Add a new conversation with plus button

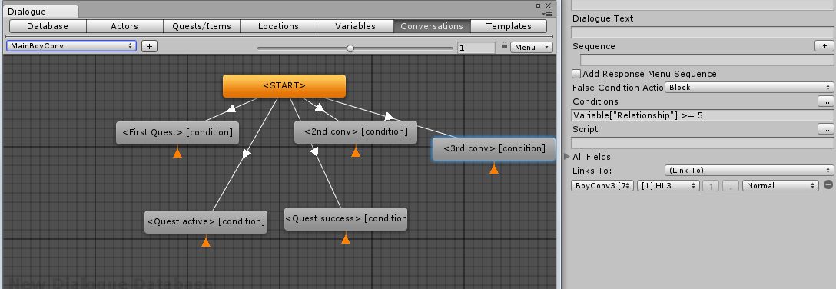(x=149, y=46)
